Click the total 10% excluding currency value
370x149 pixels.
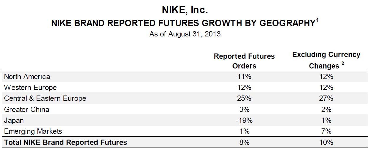click(x=326, y=143)
